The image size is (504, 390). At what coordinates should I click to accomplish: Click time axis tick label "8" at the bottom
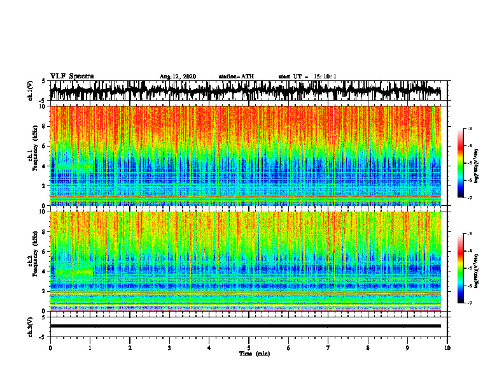click(x=368, y=348)
